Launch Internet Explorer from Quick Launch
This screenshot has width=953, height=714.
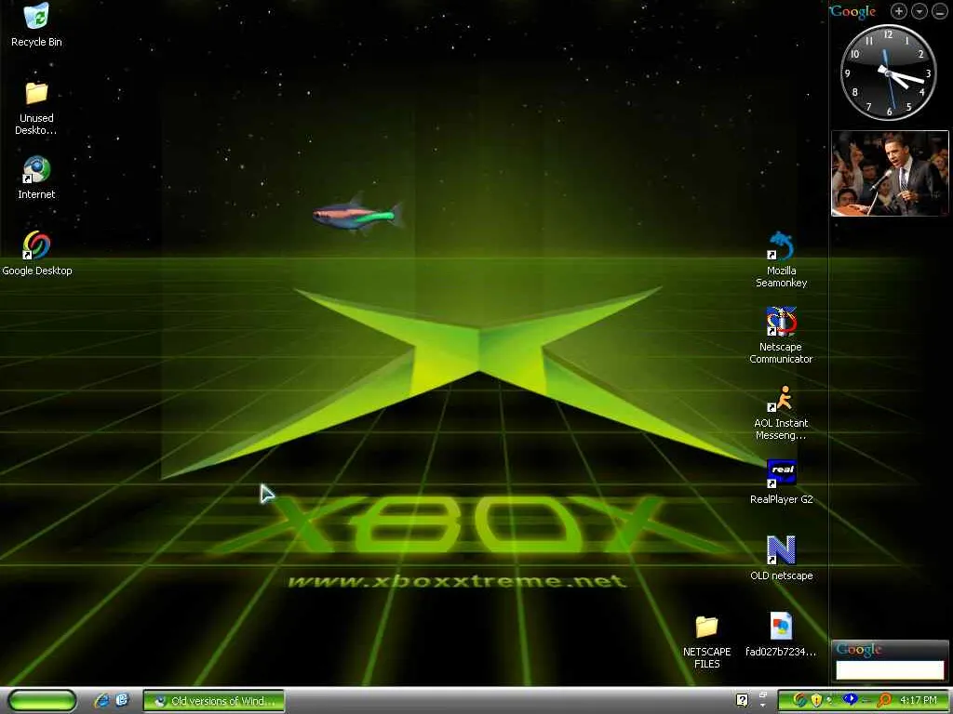(x=102, y=701)
